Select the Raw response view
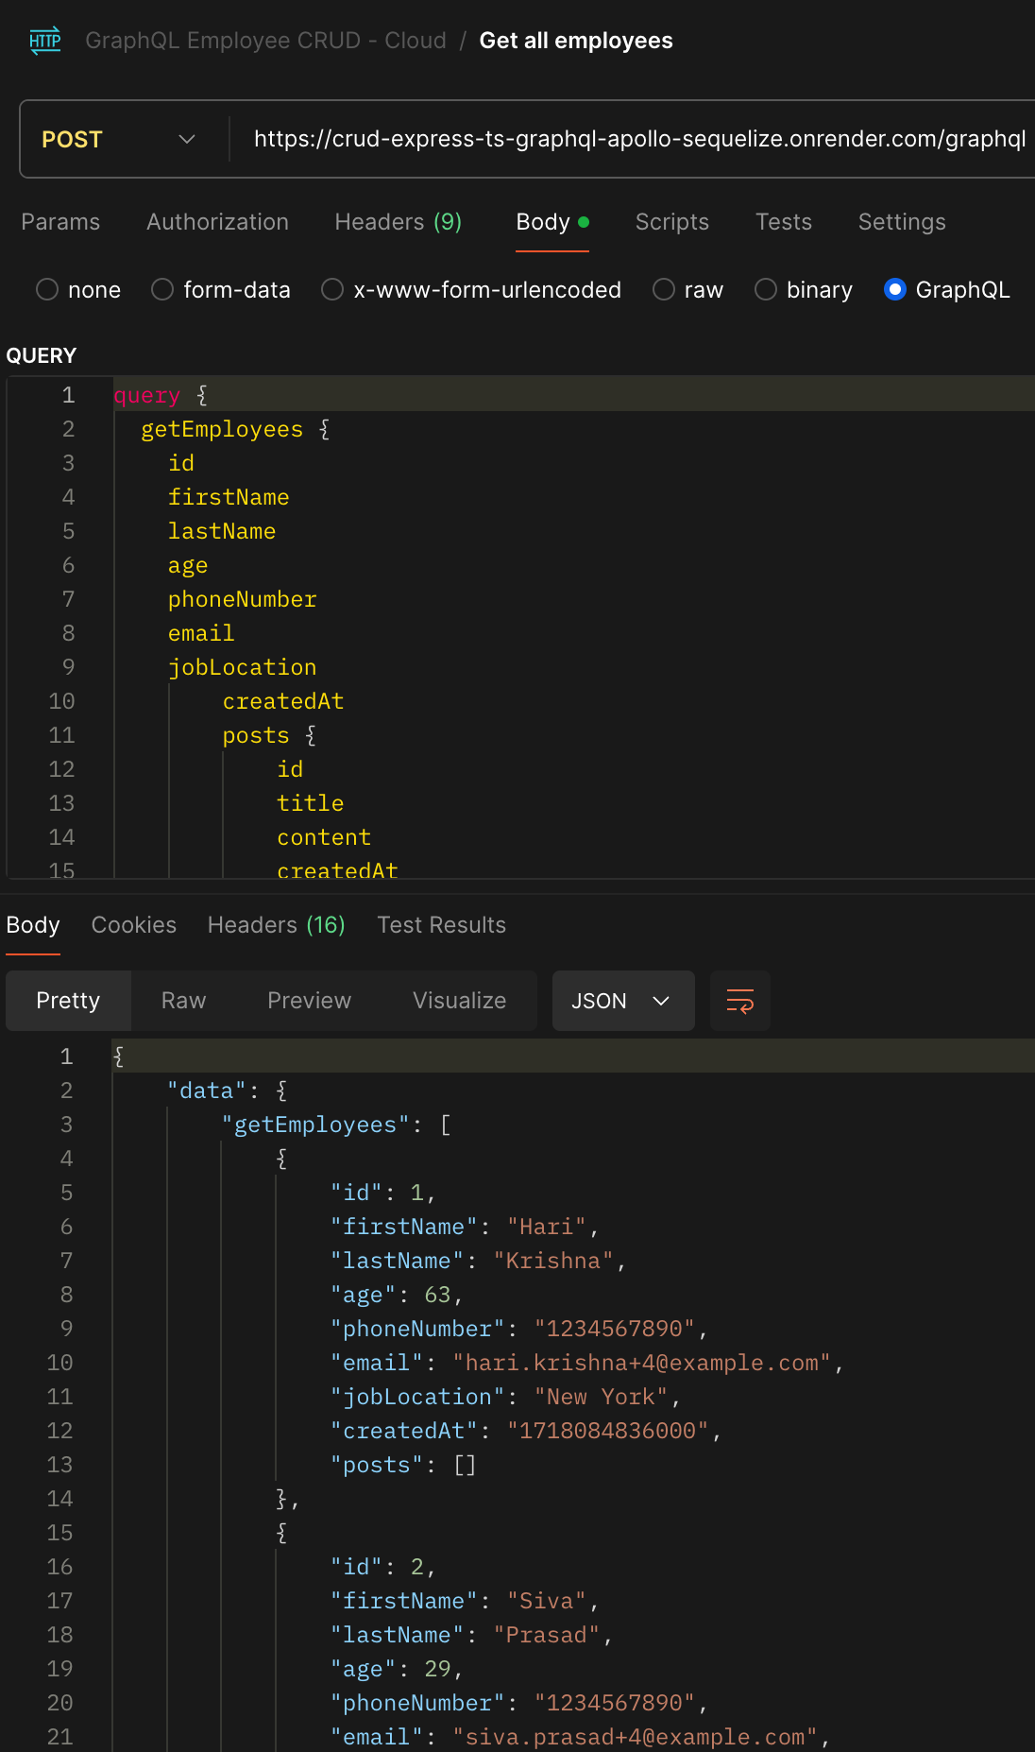The width and height of the screenshot is (1035, 1752). (183, 1001)
